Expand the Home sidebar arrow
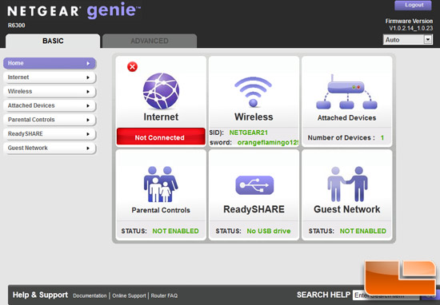This screenshot has width=440, height=305. point(88,63)
